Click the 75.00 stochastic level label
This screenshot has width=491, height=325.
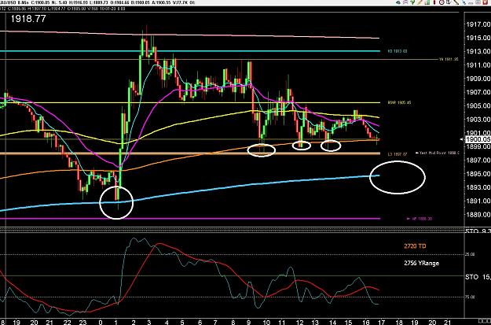[471, 297]
